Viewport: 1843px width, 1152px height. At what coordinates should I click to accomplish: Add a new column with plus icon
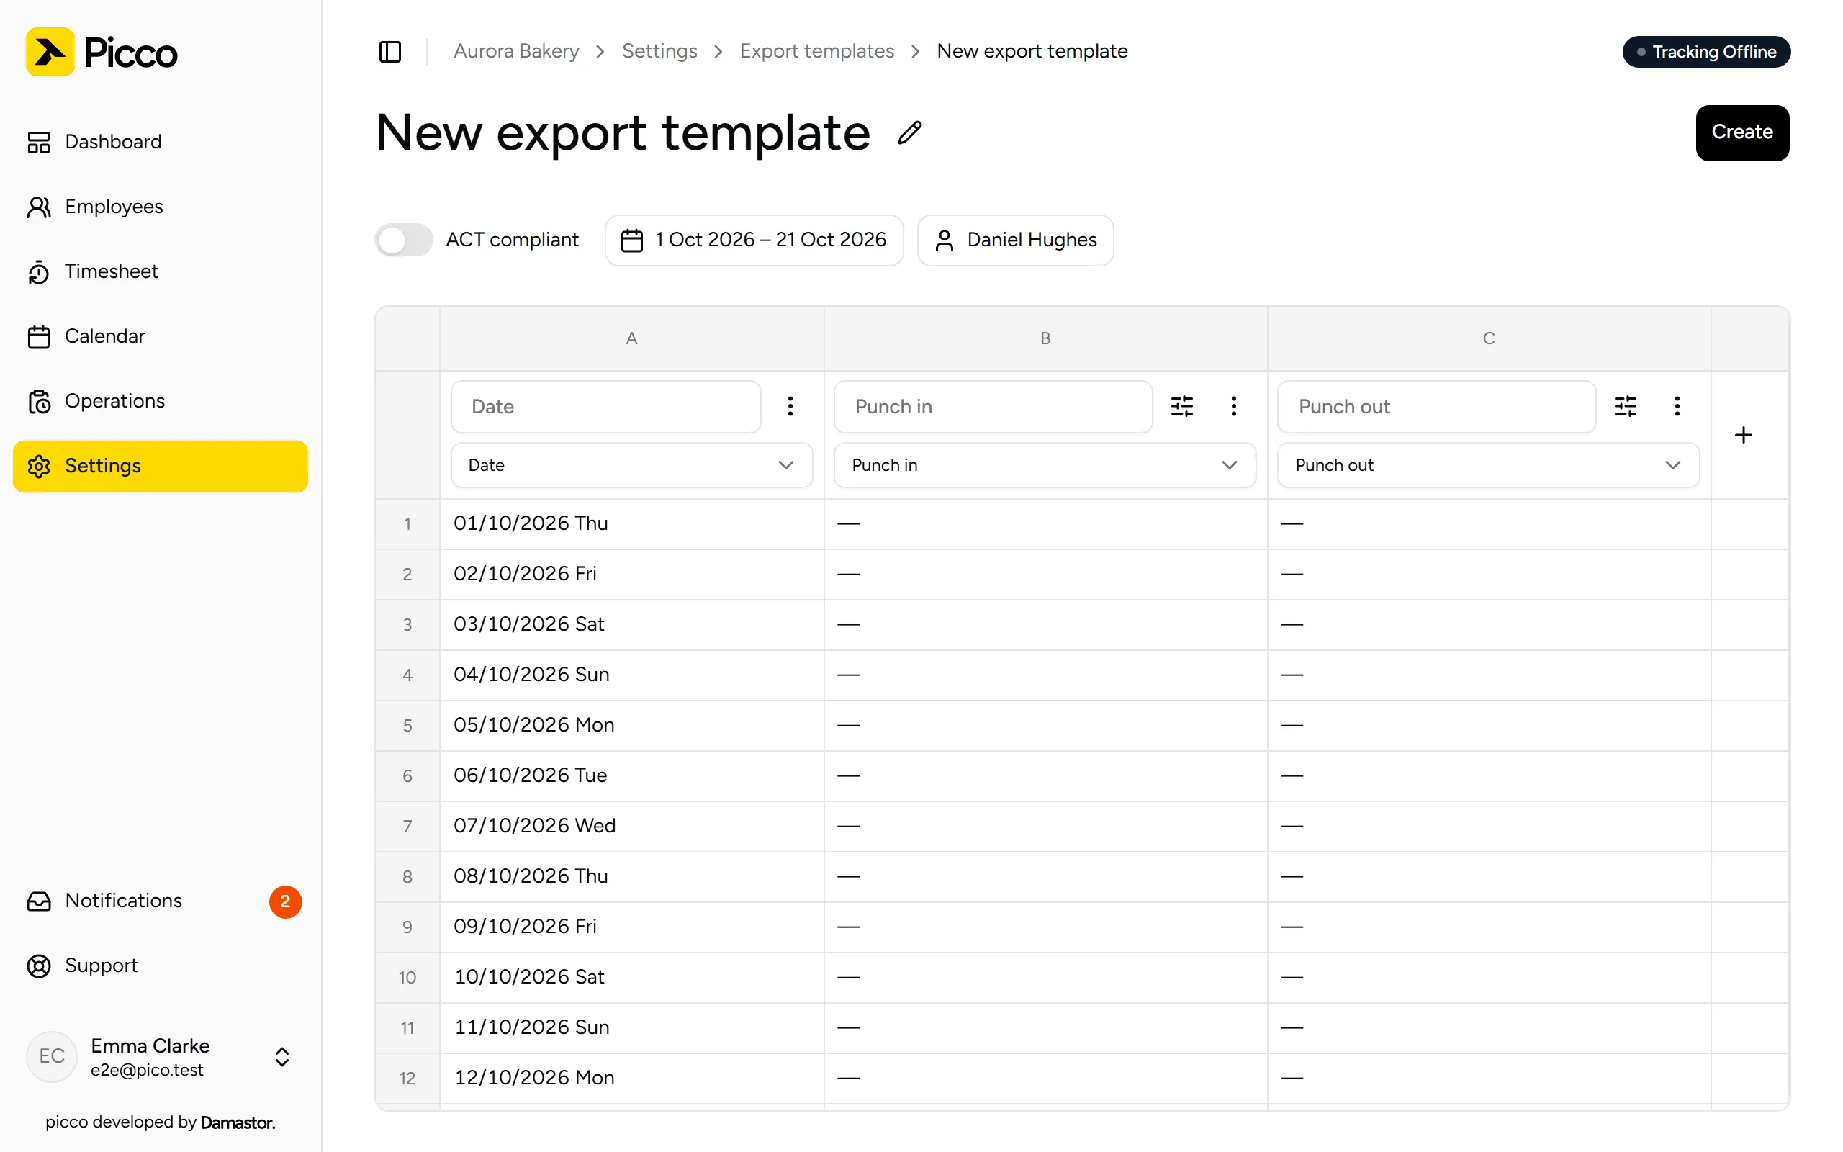(x=1743, y=435)
